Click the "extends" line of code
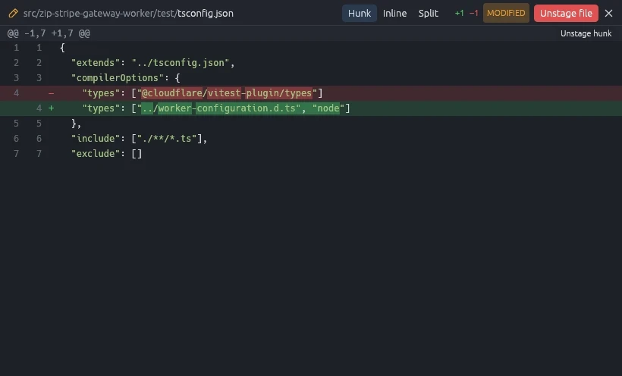 pyautogui.click(x=311, y=63)
